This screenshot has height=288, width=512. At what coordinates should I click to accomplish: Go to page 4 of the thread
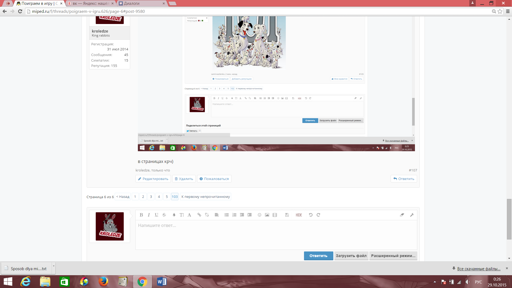tap(159, 197)
